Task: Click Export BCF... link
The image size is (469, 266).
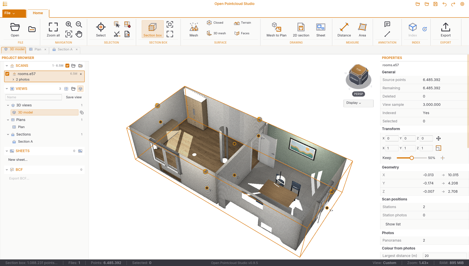Action: [19, 178]
